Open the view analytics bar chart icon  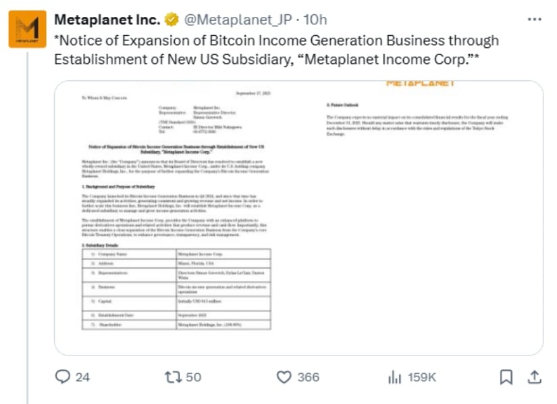coord(395,377)
